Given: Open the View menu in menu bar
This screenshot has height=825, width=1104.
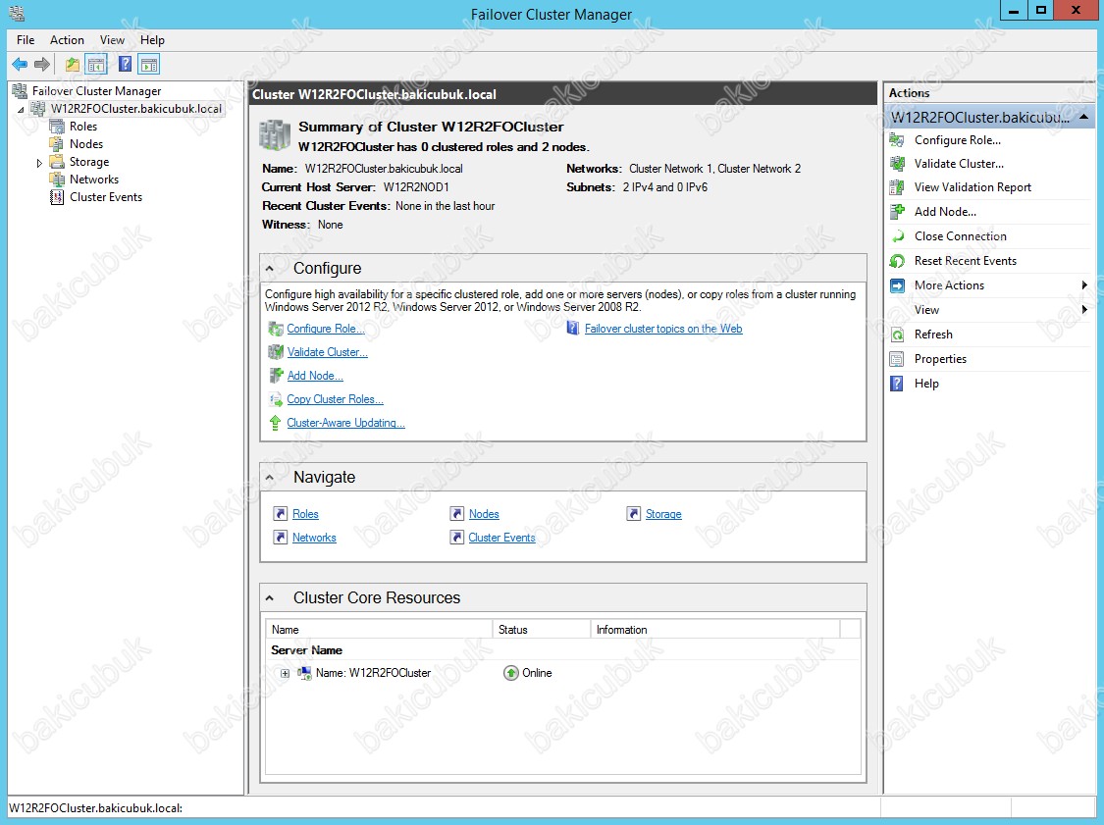Looking at the screenshot, I should pos(112,40).
